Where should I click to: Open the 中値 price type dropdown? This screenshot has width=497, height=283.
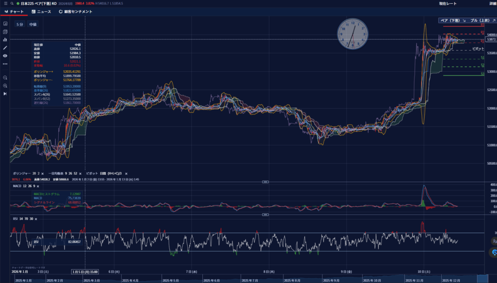[x=33, y=24]
